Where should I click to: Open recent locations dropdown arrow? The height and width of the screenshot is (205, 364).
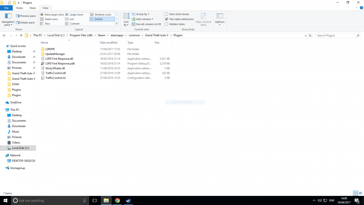tap(16, 36)
